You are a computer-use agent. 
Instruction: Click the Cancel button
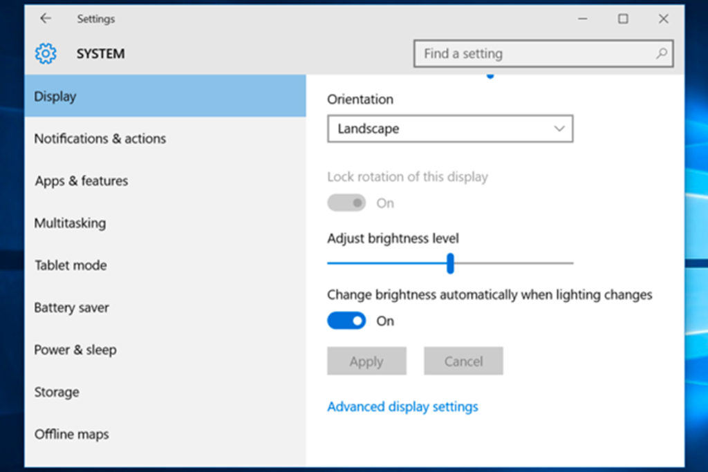pyautogui.click(x=463, y=361)
